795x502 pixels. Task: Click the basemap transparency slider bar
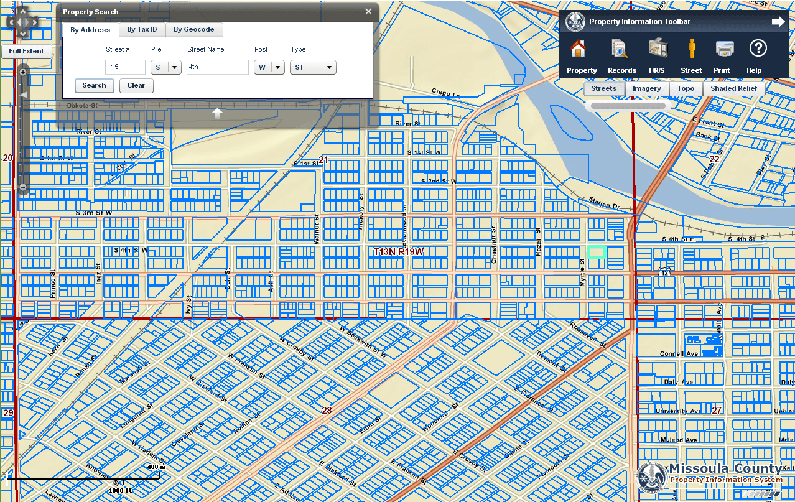(x=628, y=106)
